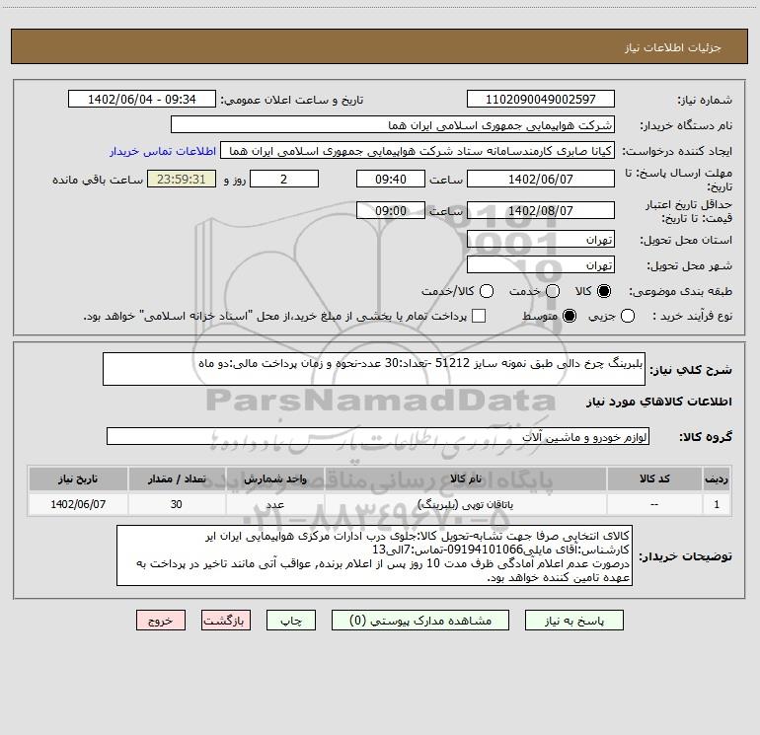Click the شماره نیاز field 1102090049002597
This screenshot has height=735, width=760.
(541, 99)
